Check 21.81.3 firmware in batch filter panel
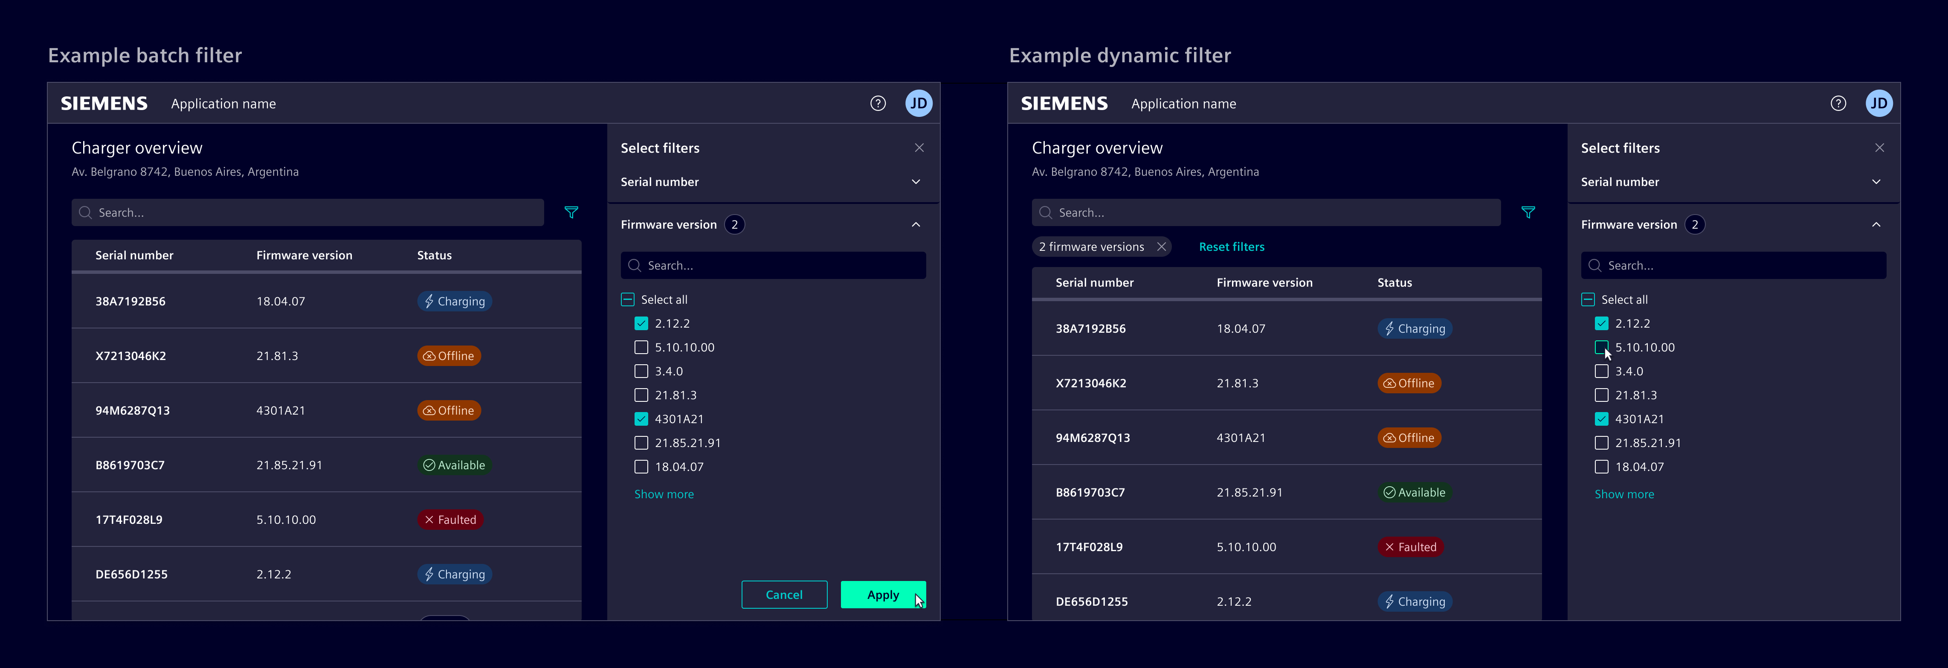Screen dimensions: 1948x668 pyautogui.click(x=641, y=395)
